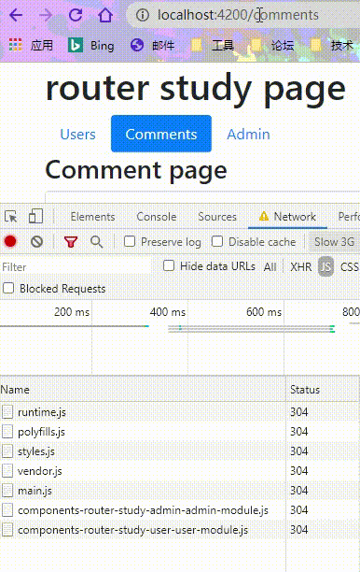Click the address bar showing localhost:4200/comments
The image size is (360, 572).
[242, 15]
